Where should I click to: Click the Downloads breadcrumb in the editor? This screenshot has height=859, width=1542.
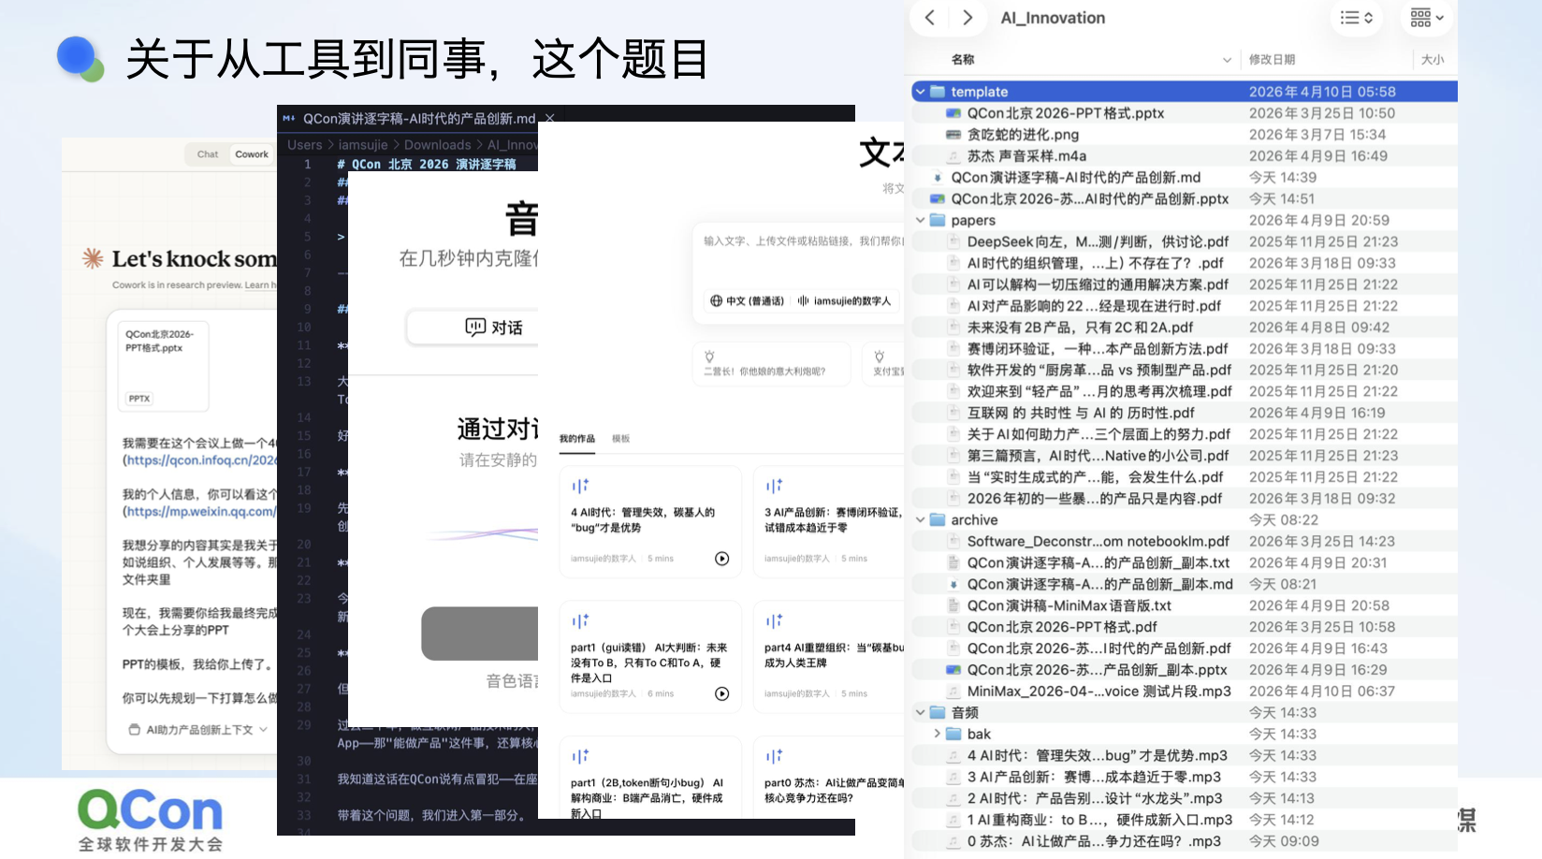(x=437, y=145)
